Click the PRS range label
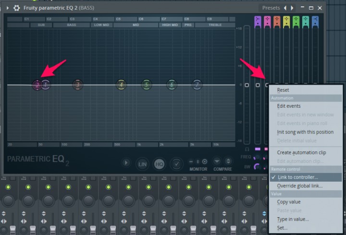 tap(188, 25)
